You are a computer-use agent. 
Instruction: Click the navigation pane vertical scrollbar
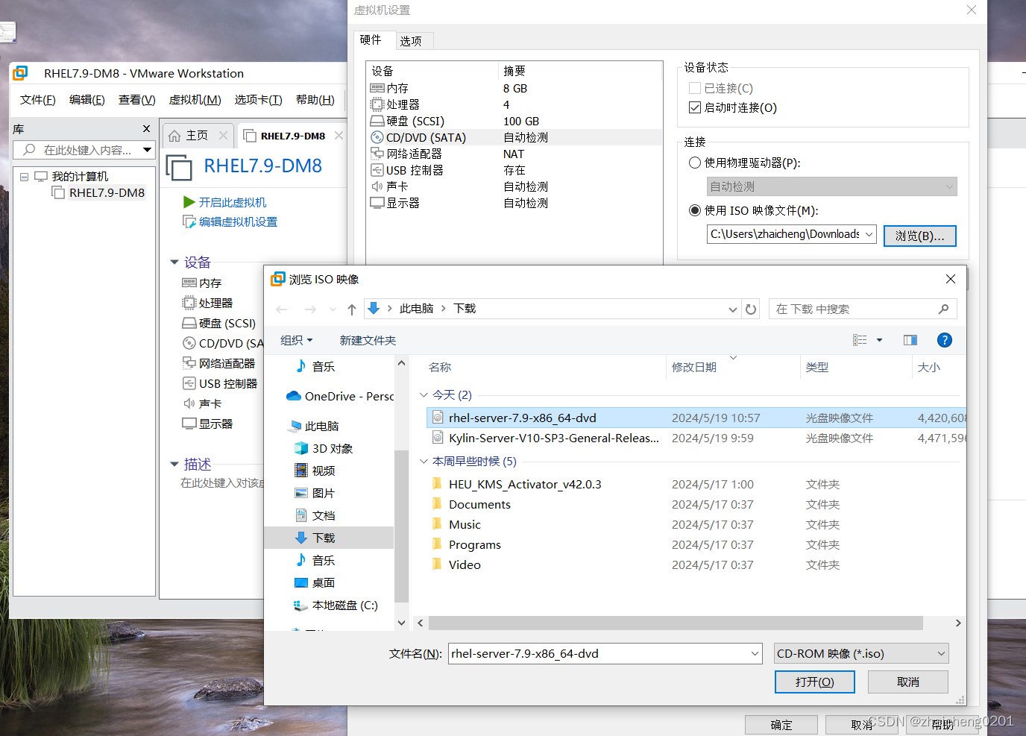[401, 526]
